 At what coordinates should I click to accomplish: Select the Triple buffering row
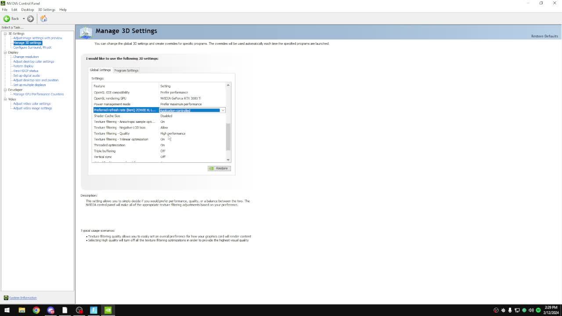coord(159,151)
